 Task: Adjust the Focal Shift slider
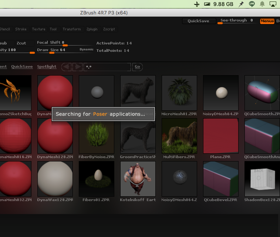coord(65,43)
